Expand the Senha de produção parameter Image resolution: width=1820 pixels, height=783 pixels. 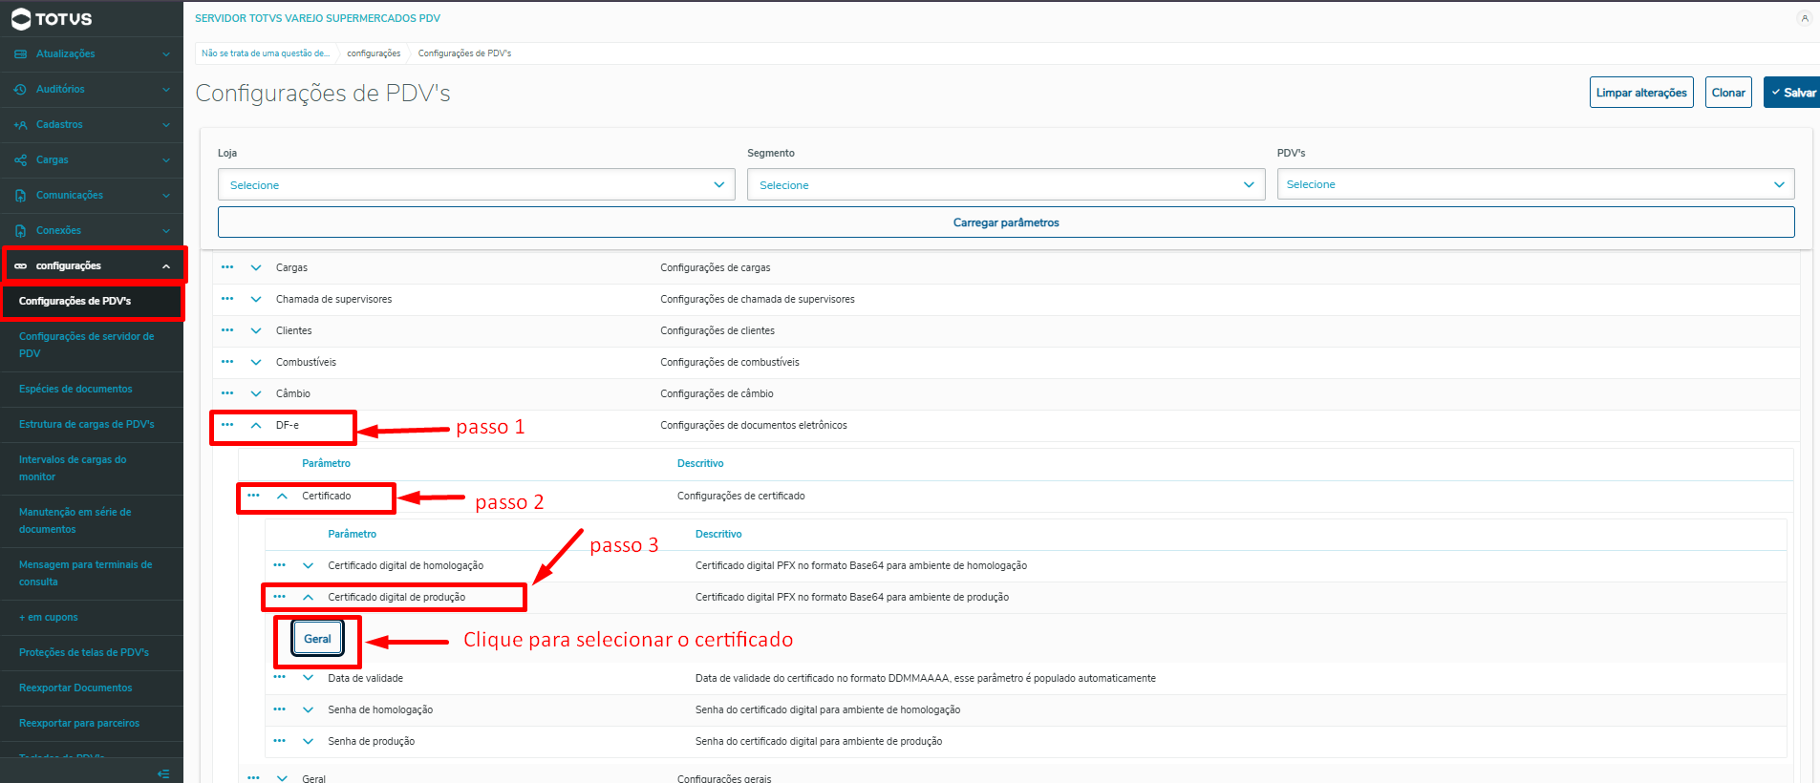click(308, 741)
